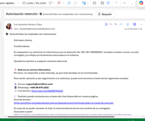Reply using the single-arrow reply icon
The height and width of the screenshot is (121, 145).
pyautogui.click(x=111, y=24)
